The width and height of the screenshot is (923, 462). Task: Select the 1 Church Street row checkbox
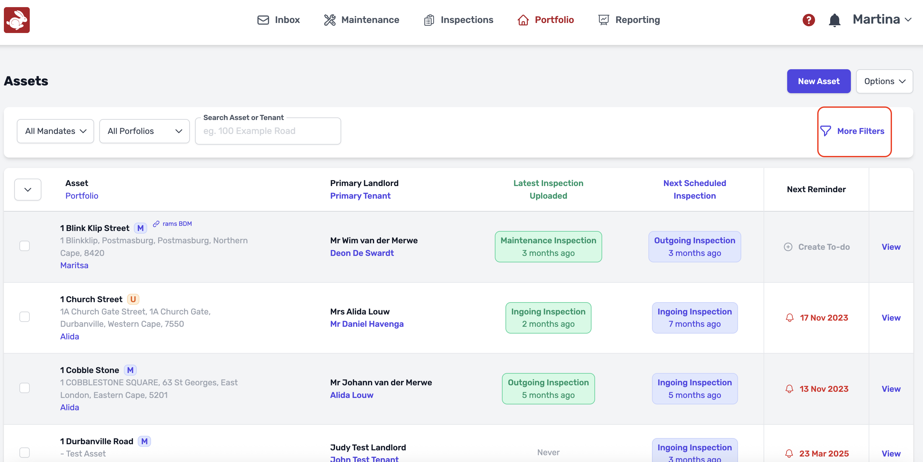(25, 317)
